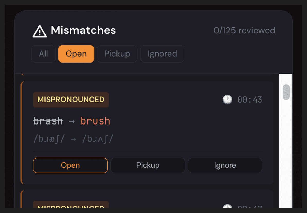
Task: Click the warning triangle icon beside Mismatches
Action: click(40, 31)
